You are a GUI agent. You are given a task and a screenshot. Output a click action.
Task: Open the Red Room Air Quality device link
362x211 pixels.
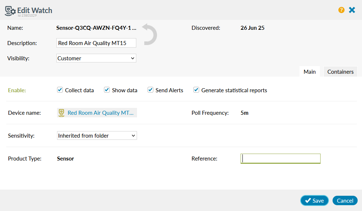pos(100,113)
